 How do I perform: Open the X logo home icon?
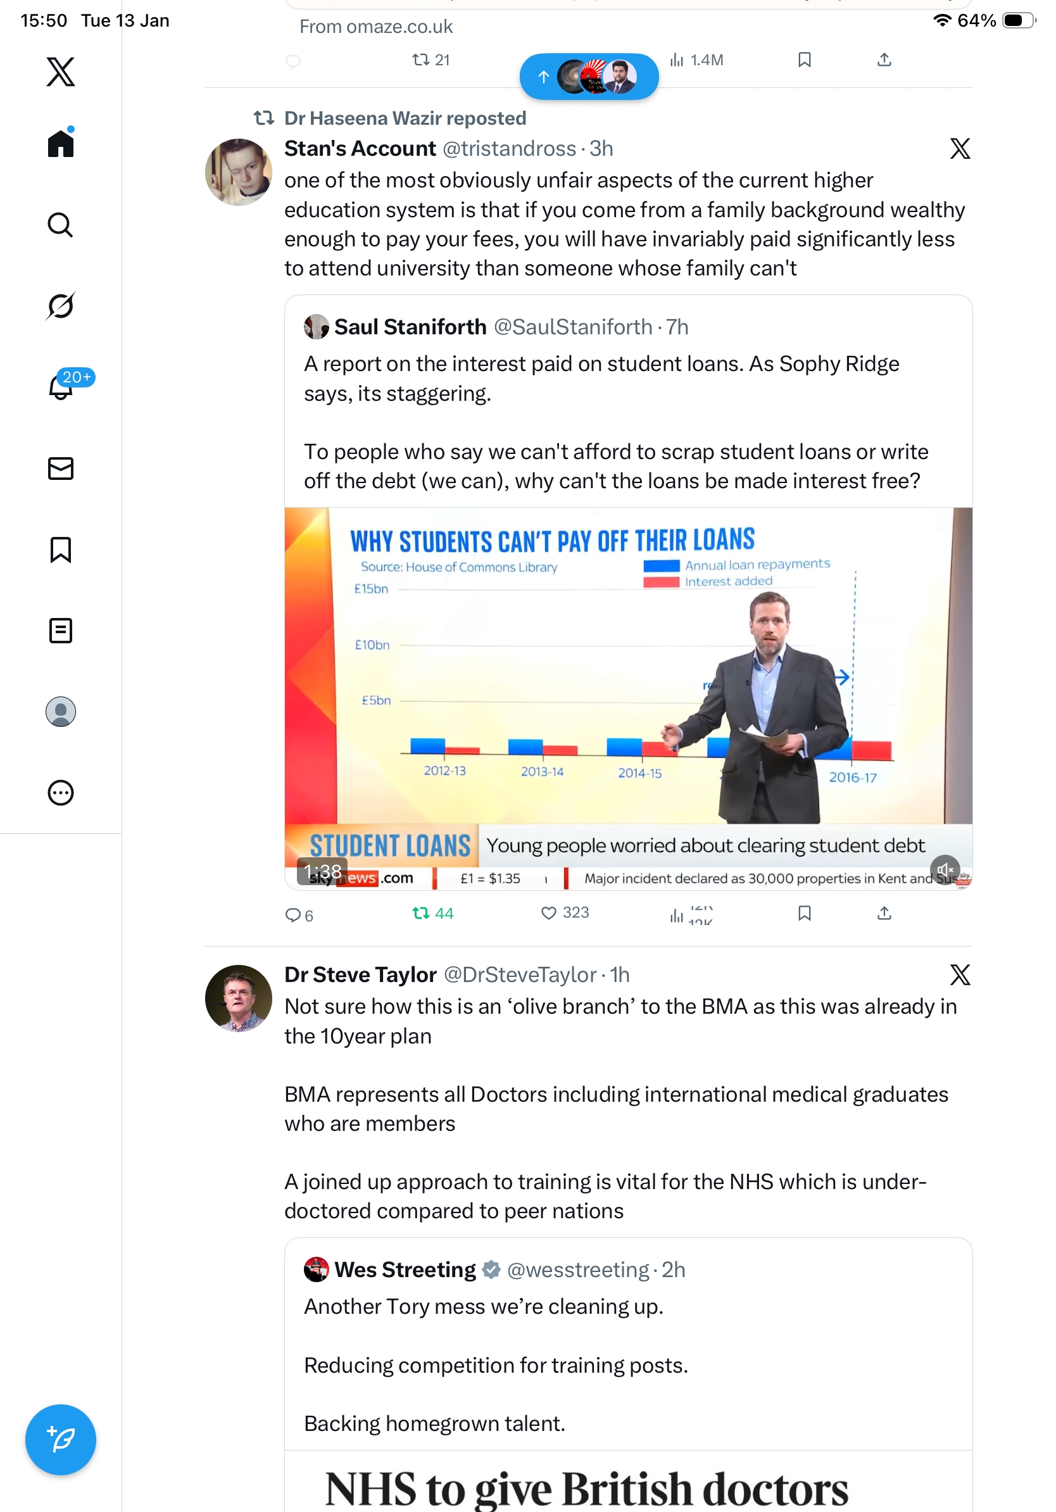61,72
